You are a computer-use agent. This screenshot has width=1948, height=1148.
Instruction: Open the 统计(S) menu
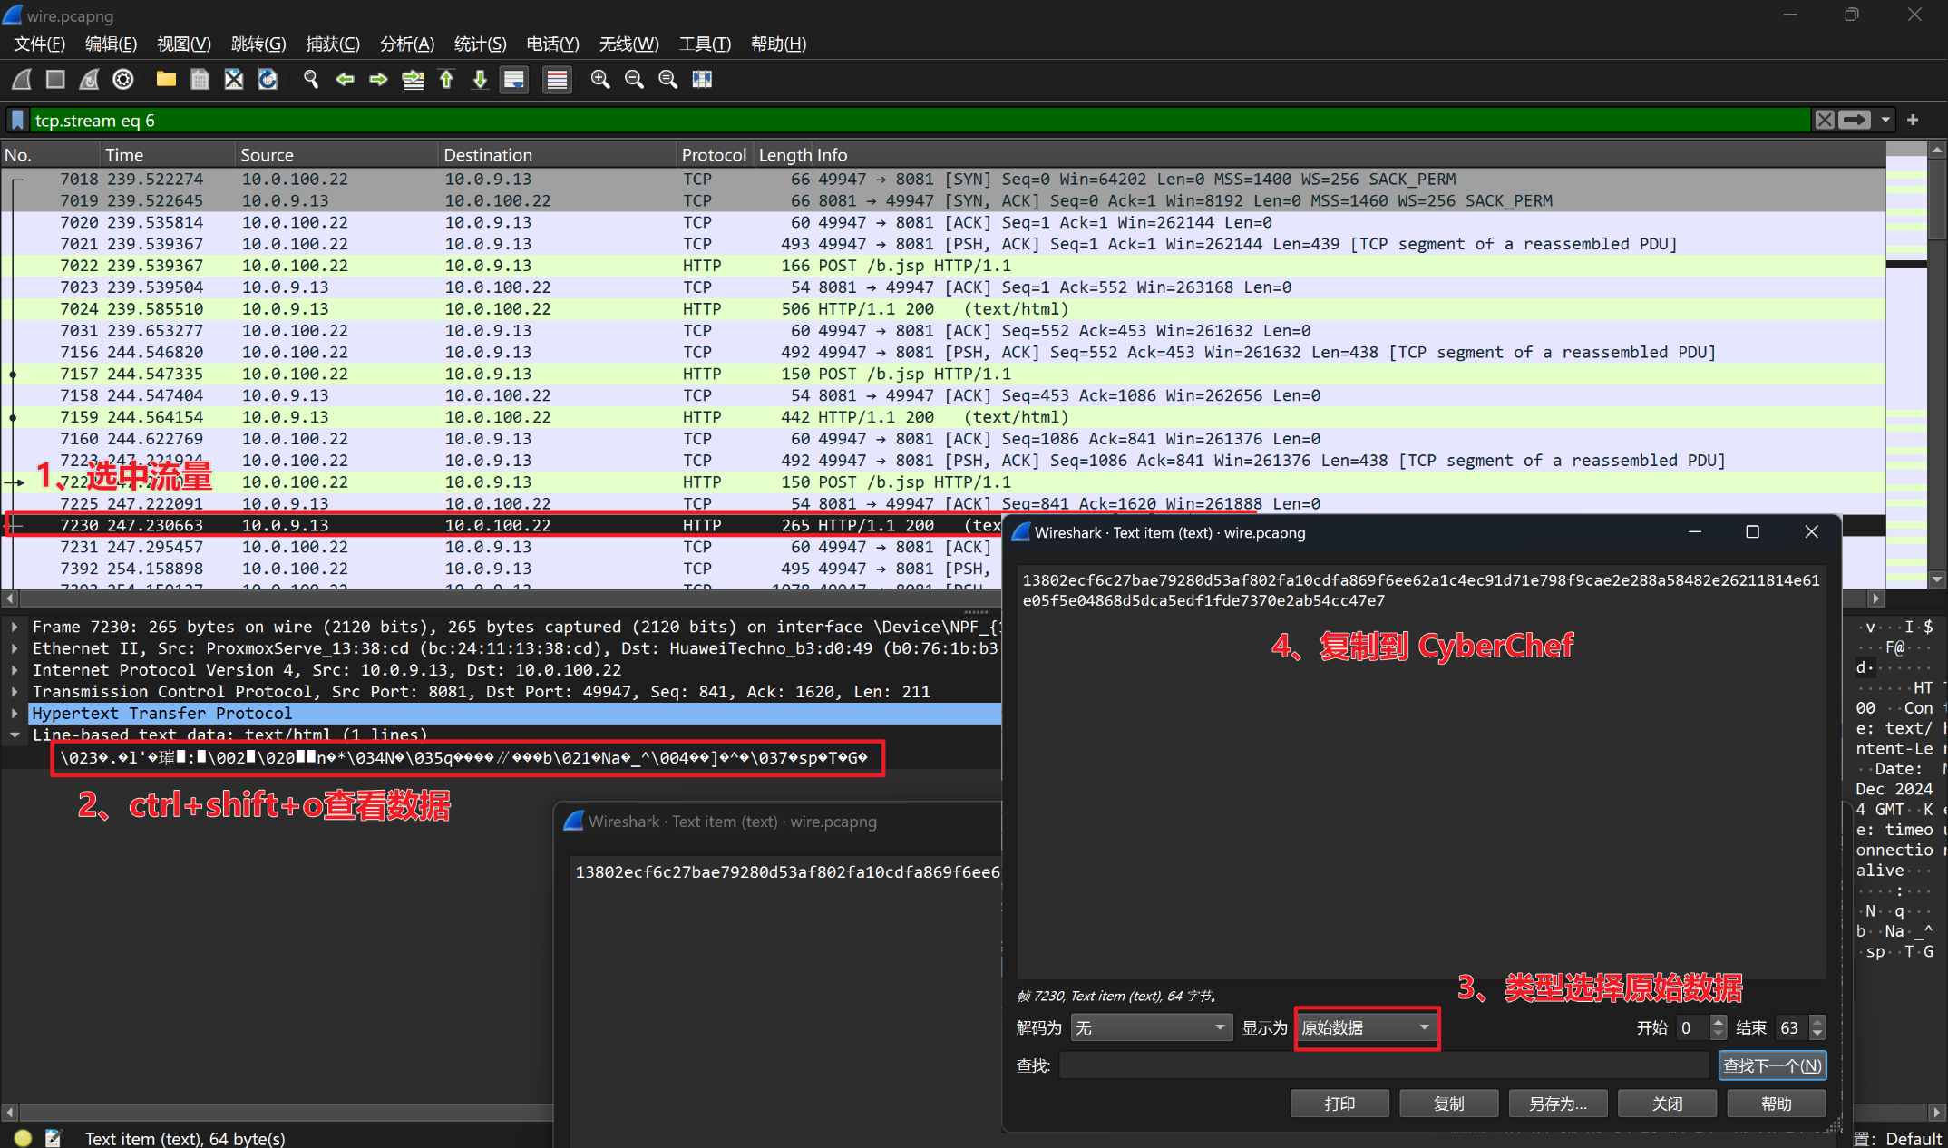(x=480, y=44)
